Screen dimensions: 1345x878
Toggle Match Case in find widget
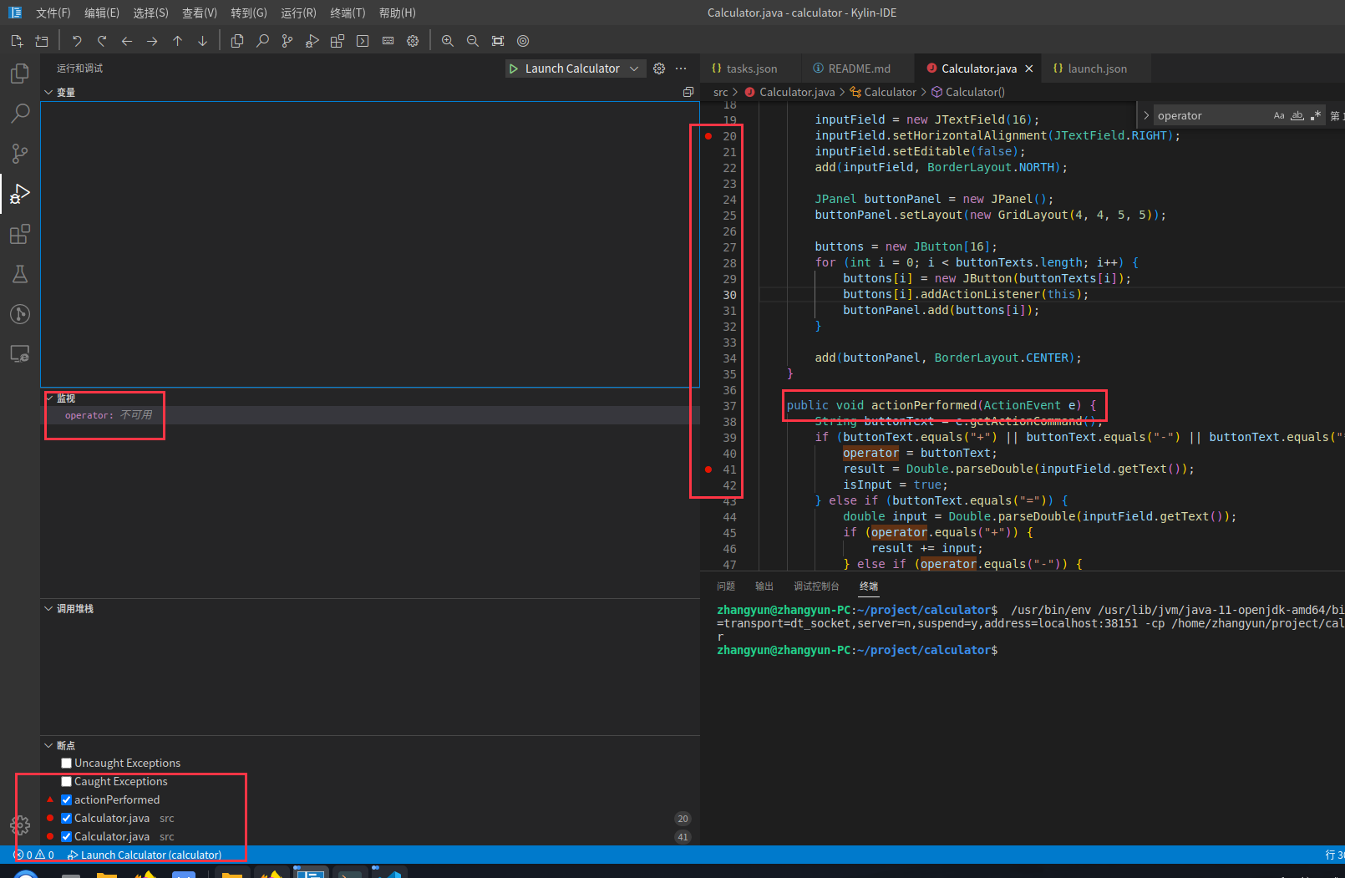coord(1279,115)
